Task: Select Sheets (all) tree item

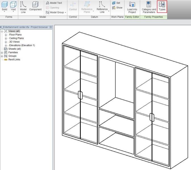Action: click(x=14, y=49)
